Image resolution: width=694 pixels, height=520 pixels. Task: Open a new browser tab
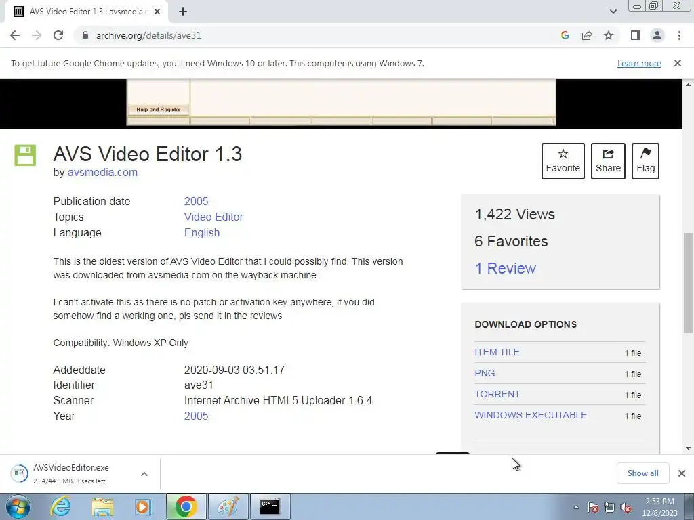click(x=183, y=12)
